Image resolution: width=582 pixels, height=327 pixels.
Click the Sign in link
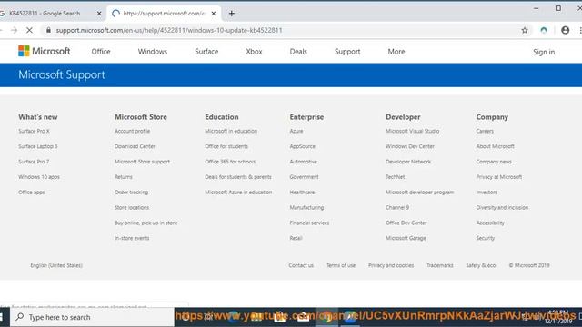(544, 52)
